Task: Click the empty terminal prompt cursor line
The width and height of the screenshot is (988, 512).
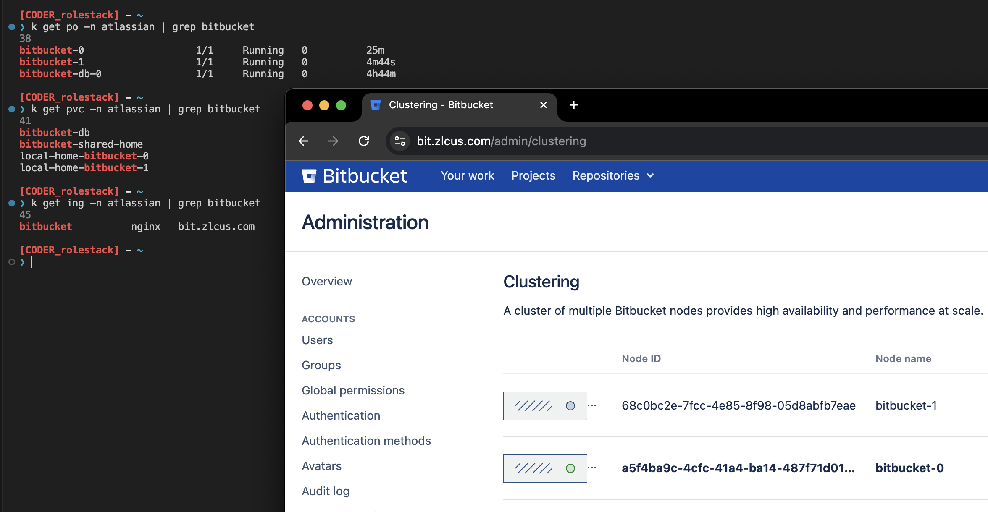Action: click(32, 262)
